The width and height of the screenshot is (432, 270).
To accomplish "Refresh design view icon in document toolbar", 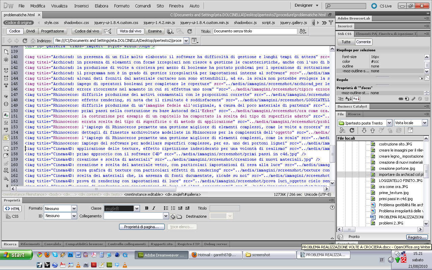I will point(190,31).
